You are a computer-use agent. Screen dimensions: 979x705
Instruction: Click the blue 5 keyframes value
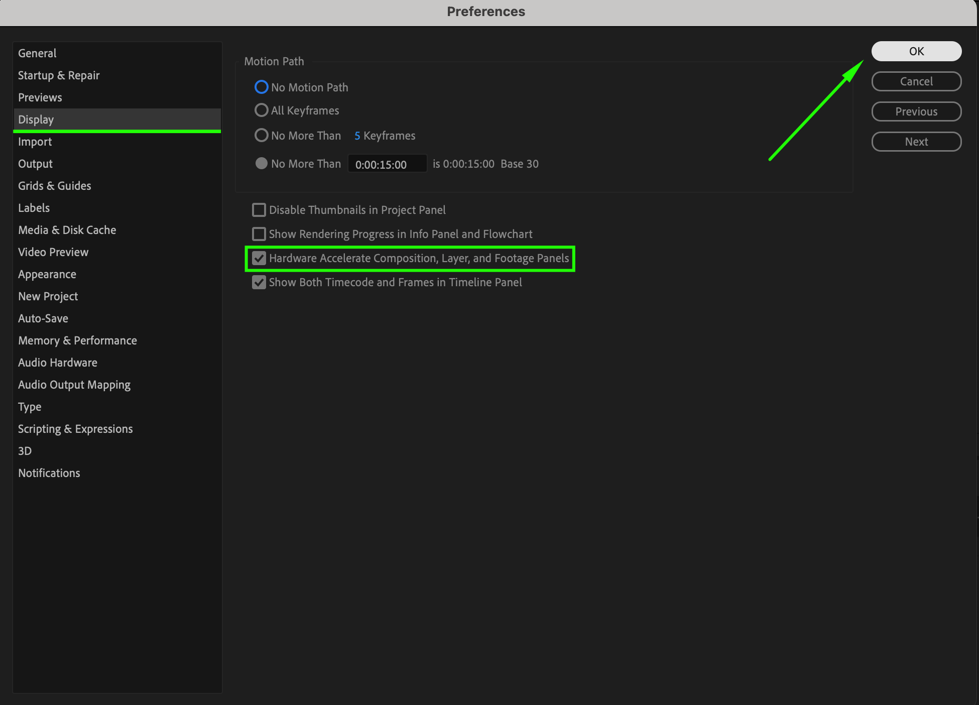coord(357,136)
